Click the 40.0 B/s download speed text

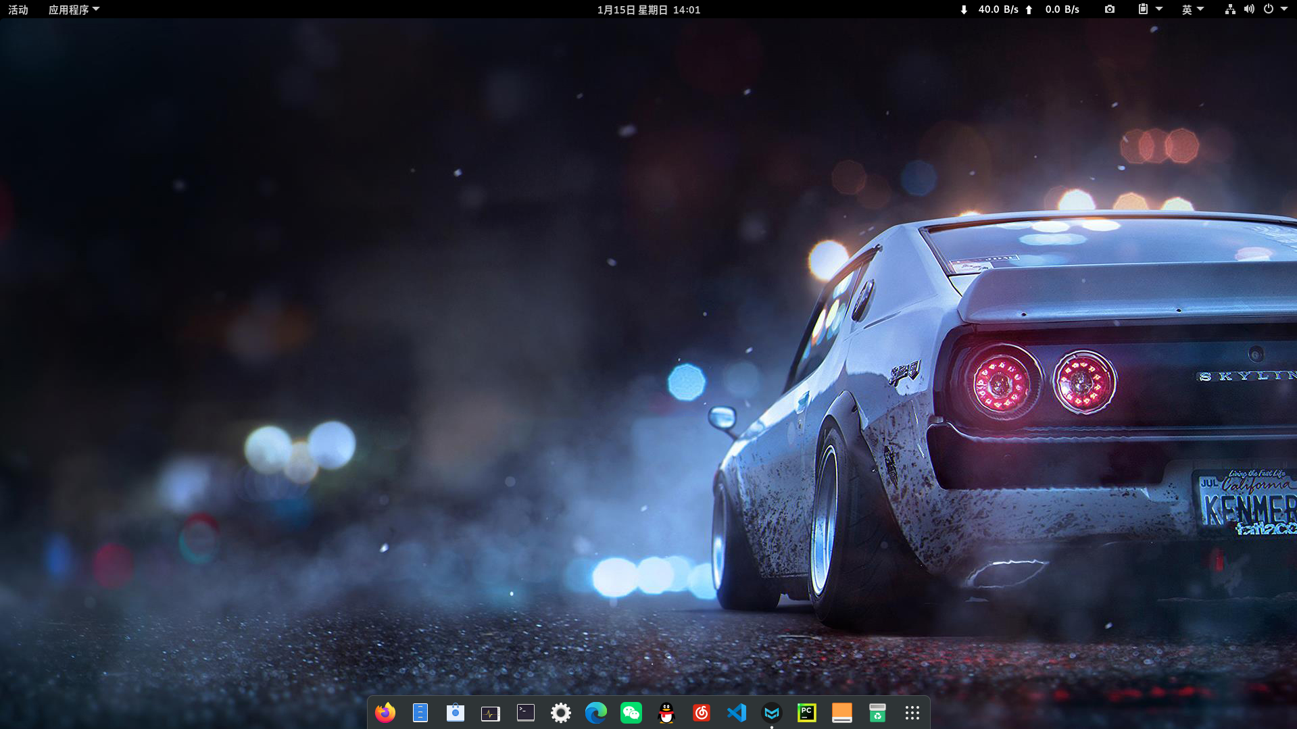[x=998, y=9]
